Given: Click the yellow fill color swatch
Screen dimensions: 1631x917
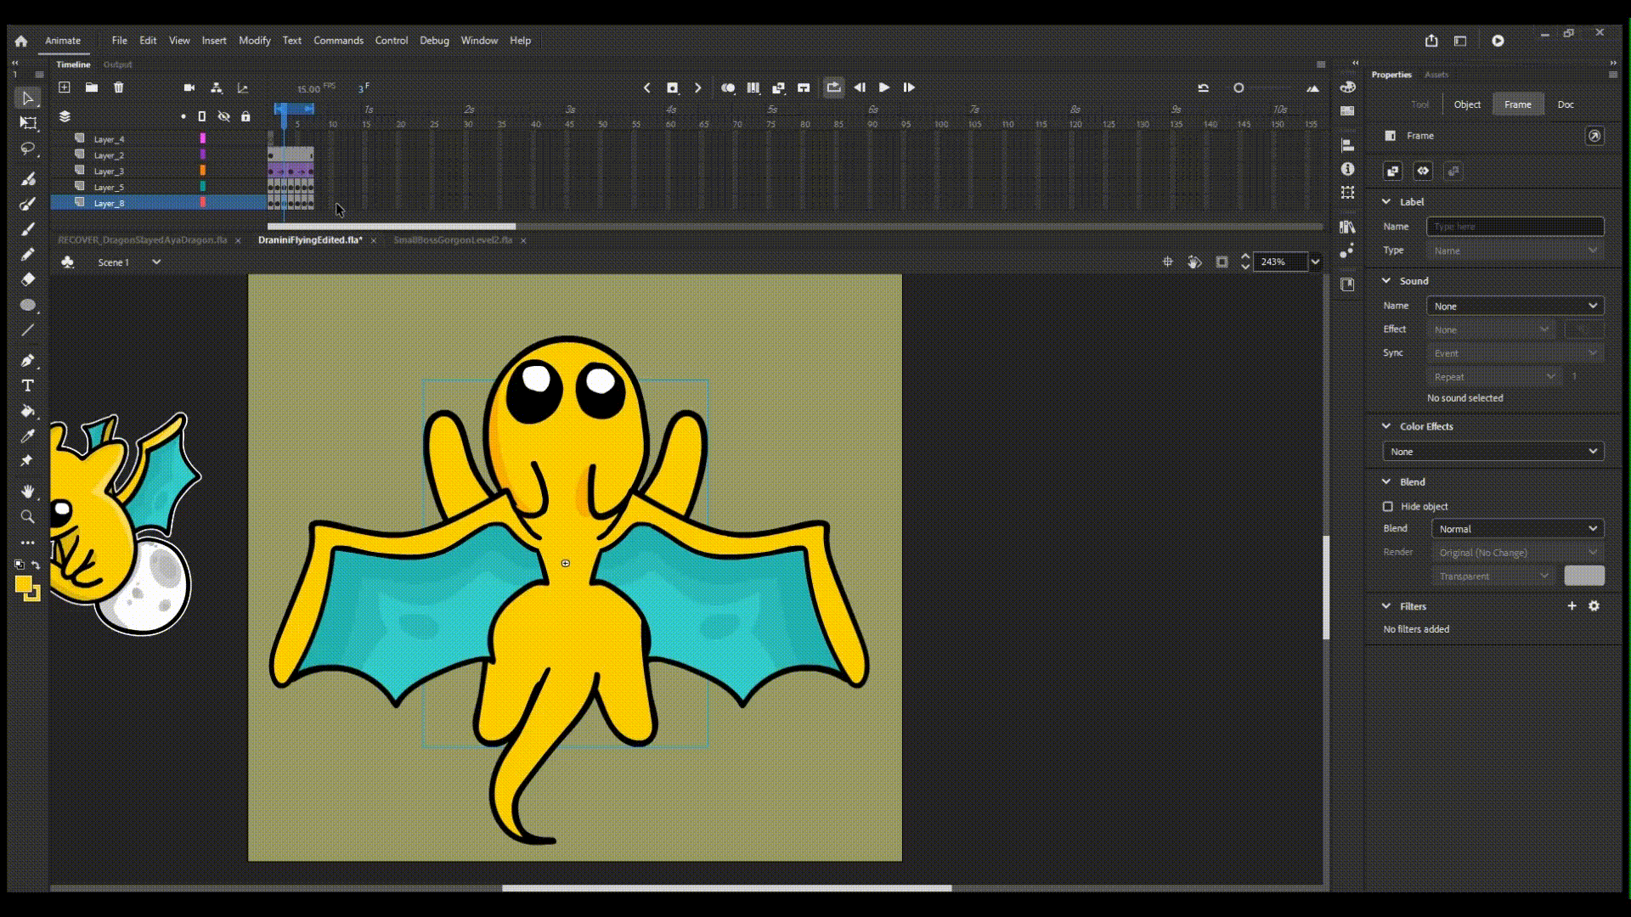Looking at the screenshot, I should 23,584.
